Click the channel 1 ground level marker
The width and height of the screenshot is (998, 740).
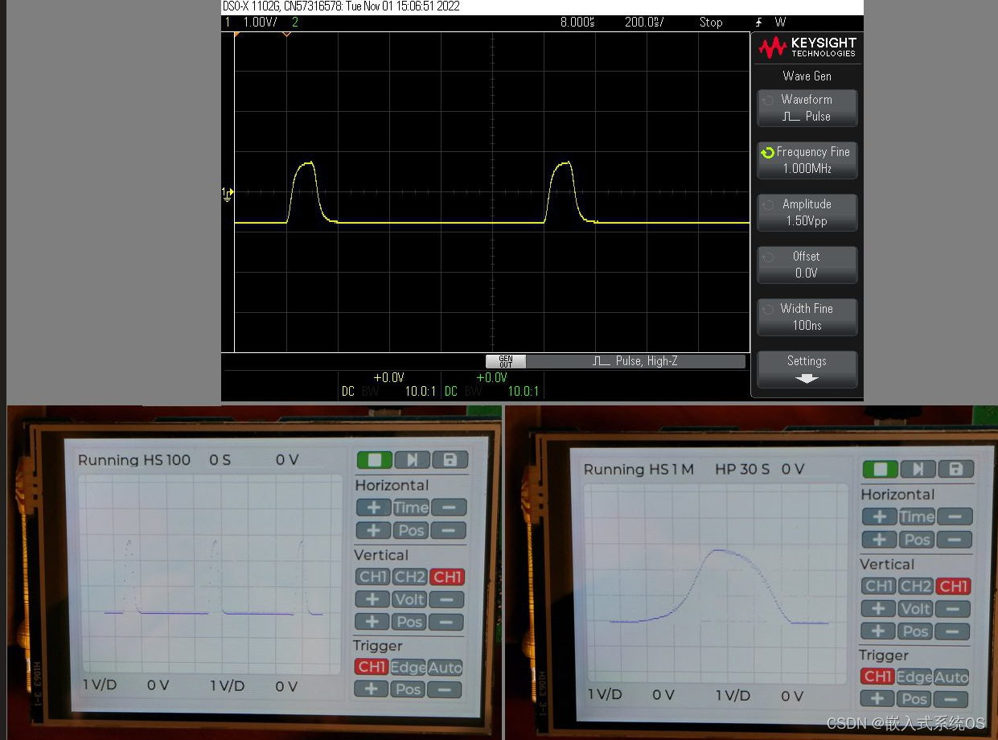click(228, 192)
